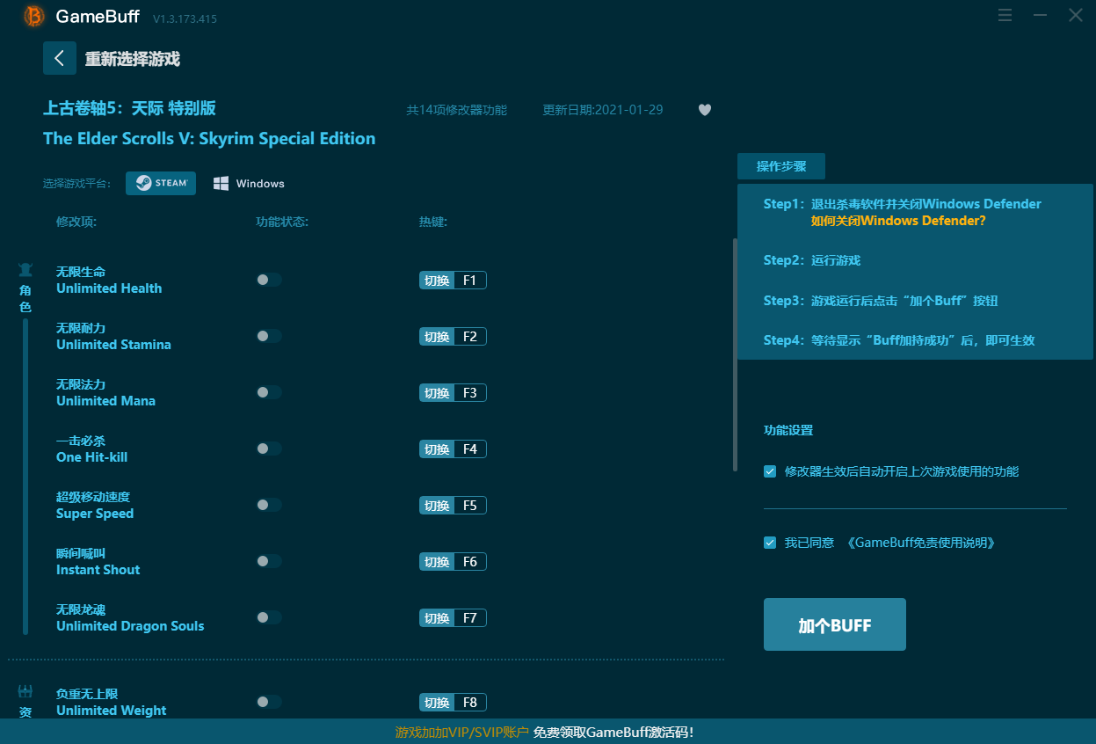This screenshot has height=744, width=1096.
Task: Enable the Unlimited Stamina toggle
Action: (269, 336)
